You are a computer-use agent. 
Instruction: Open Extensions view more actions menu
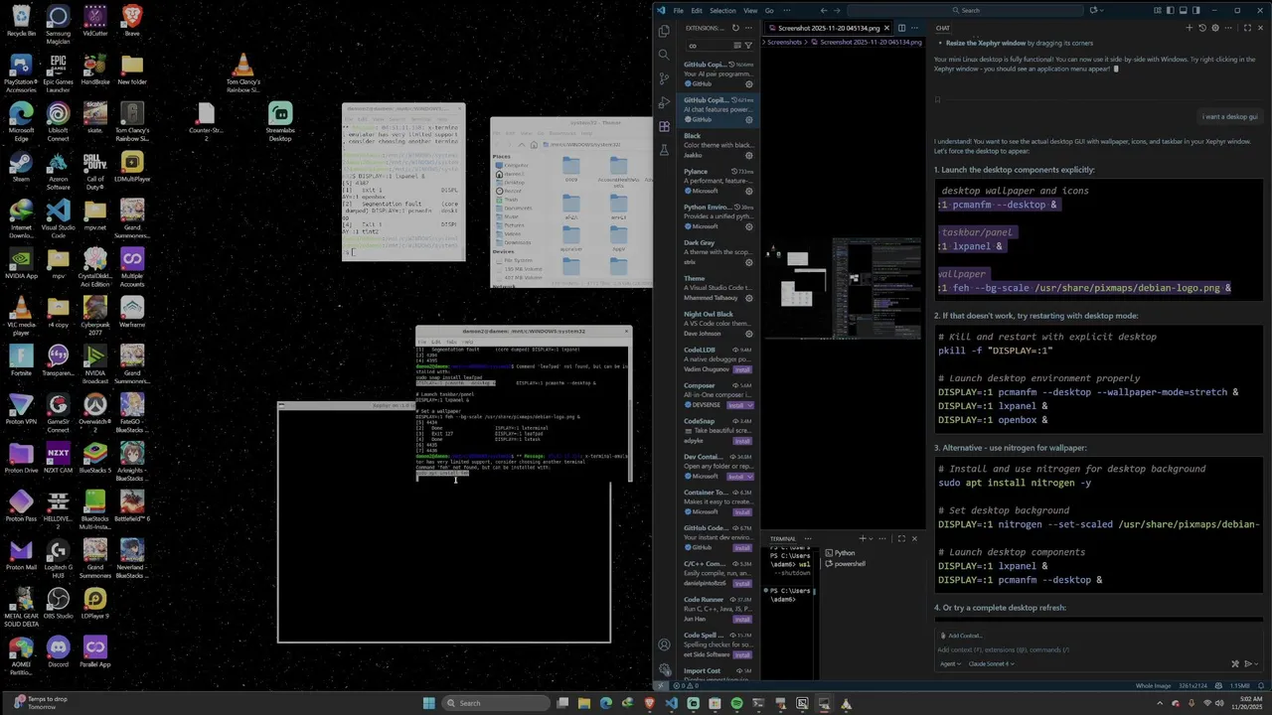pos(748,28)
